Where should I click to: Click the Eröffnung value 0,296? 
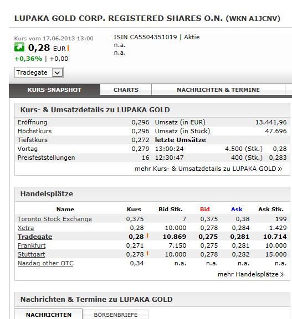140,122
